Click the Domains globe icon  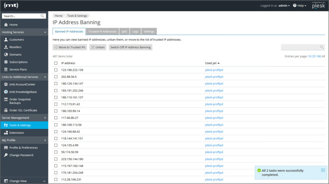(6, 54)
